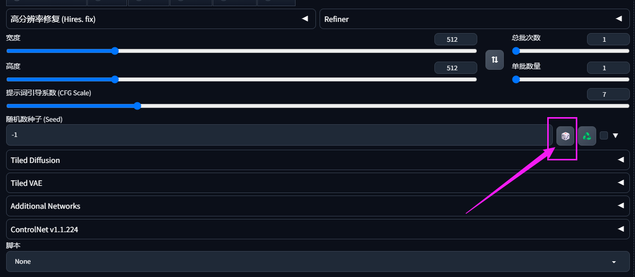The height and width of the screenshot is (277, 635).
Task: Click the Seed input field containing -1
Action: tap(276, 135)
